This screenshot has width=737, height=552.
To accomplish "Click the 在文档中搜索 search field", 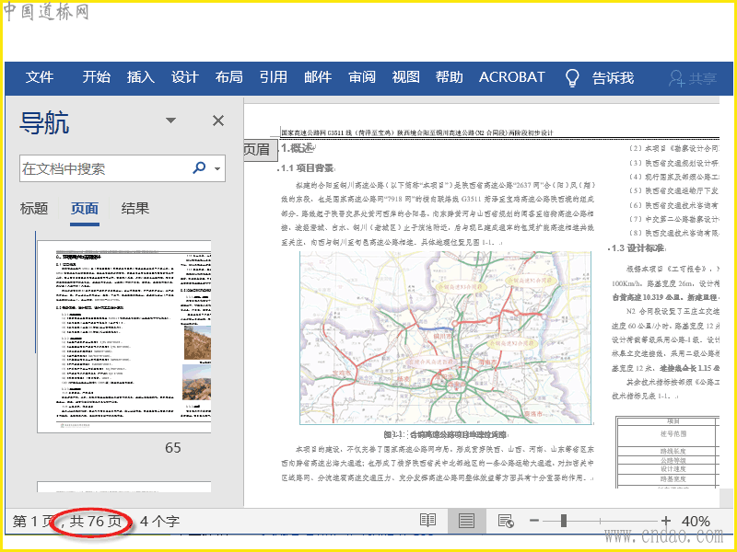I will point(105,168).
